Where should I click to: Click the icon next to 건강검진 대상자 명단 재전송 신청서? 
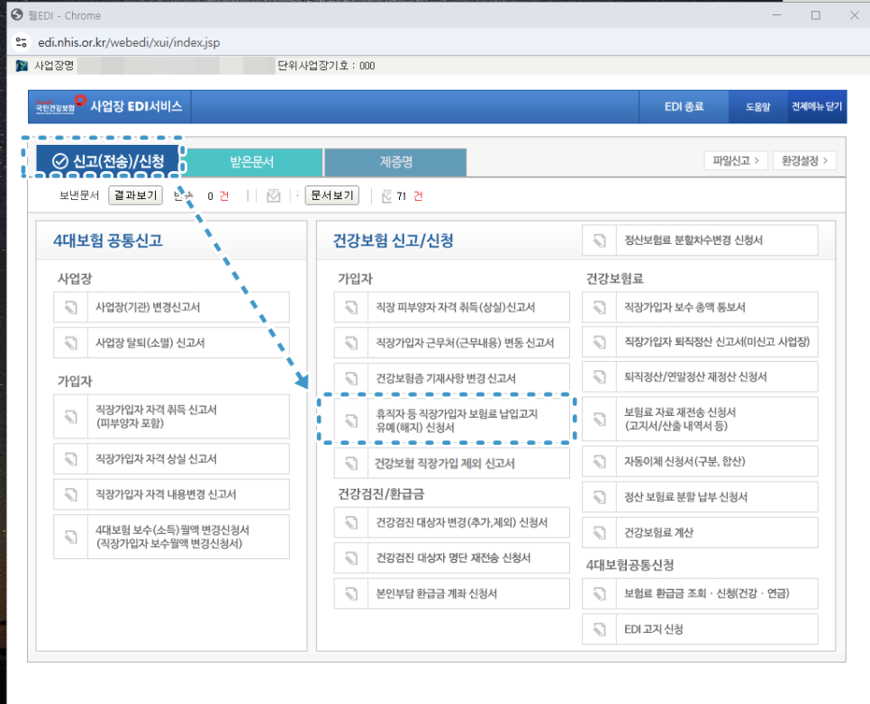tap(350, 558)
